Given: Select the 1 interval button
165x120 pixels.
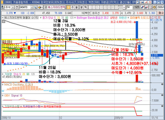Looking at the screenshot, I should (x=90, y=7).
